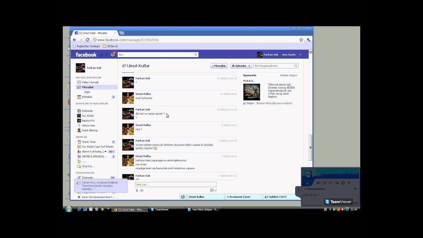Click the browser address bar URL

(128, 40)
